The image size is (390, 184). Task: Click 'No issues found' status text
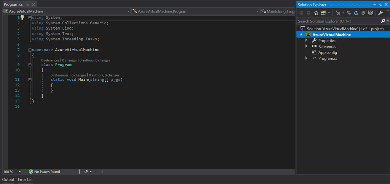[47, 171]
